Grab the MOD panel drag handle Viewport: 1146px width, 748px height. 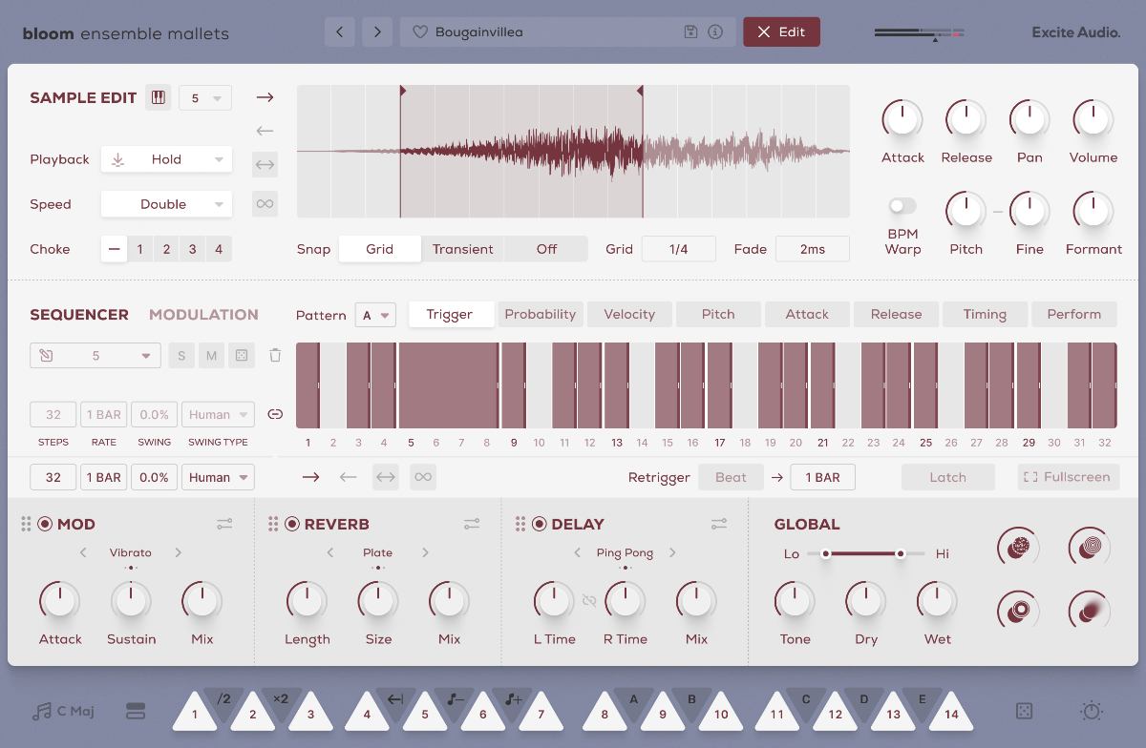[x=26, y=524]
